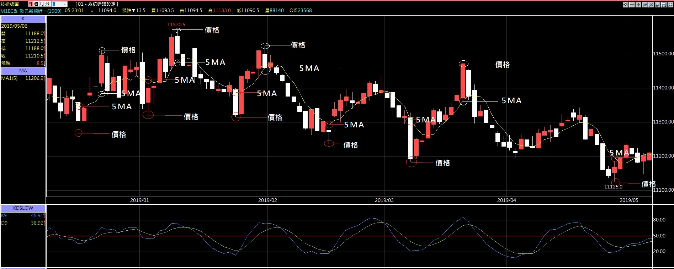Open the 01-系統建議設定 settings label
Viewport: 674px width, 269px height.
point(97,4)
